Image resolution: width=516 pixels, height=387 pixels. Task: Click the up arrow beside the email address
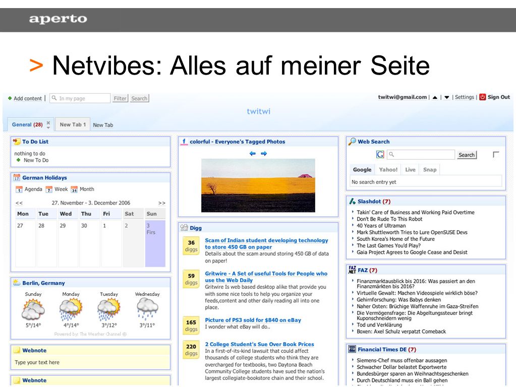coord(435,97)
